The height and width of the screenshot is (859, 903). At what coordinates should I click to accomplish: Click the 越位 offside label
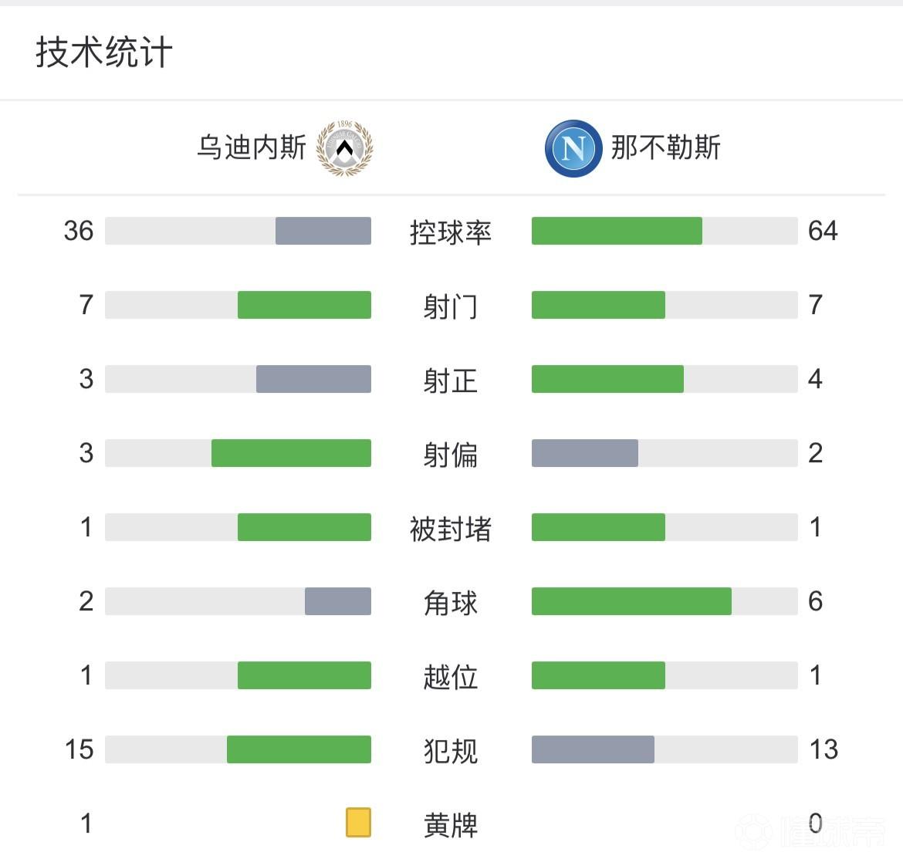click(451, 676)
